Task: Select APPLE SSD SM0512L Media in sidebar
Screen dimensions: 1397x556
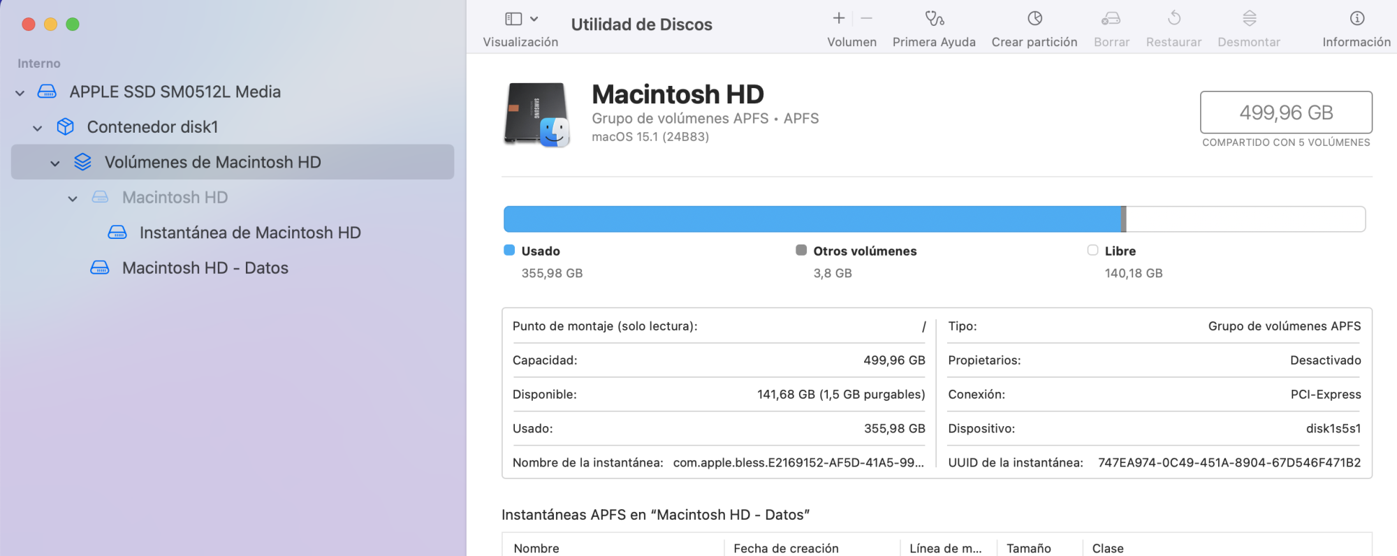Action: tap(175, 92)
